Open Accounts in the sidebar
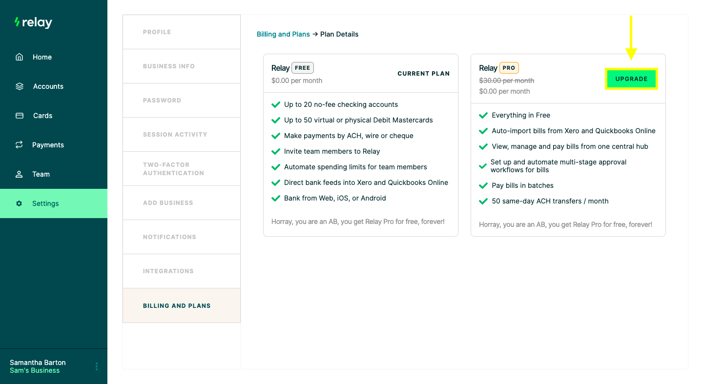Image resolution: width=703 pixels, height=384 pixels. coord(54,86)
